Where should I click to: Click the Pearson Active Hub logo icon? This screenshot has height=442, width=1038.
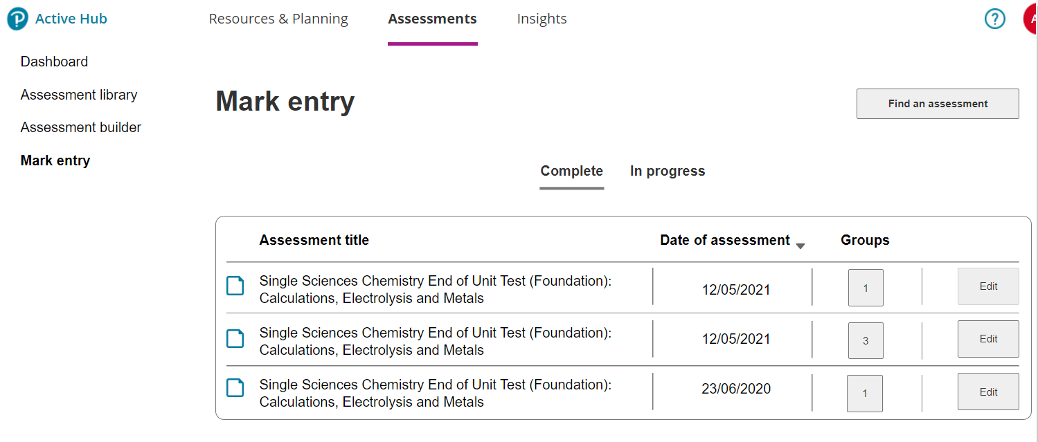(x=17, y=19)
